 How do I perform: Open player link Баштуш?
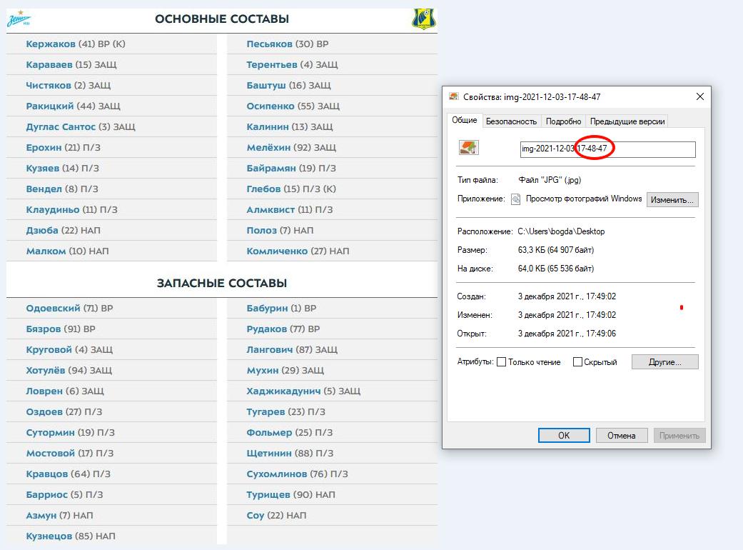[x=266, y=85]
